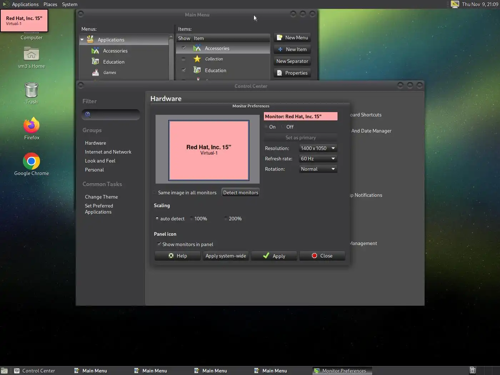The height and width of the screenshot is (375, 500).
Task: Click the Education icon in Menus tree
Action: pyautogui.click(x=95, y=62)
